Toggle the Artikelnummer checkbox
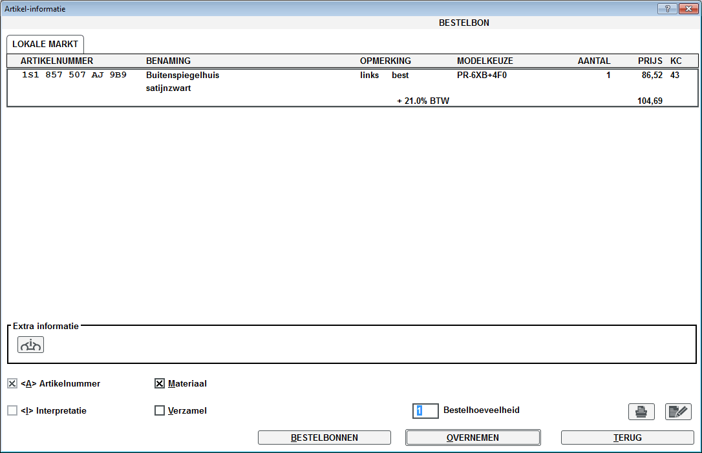 (x=12, y=384)
